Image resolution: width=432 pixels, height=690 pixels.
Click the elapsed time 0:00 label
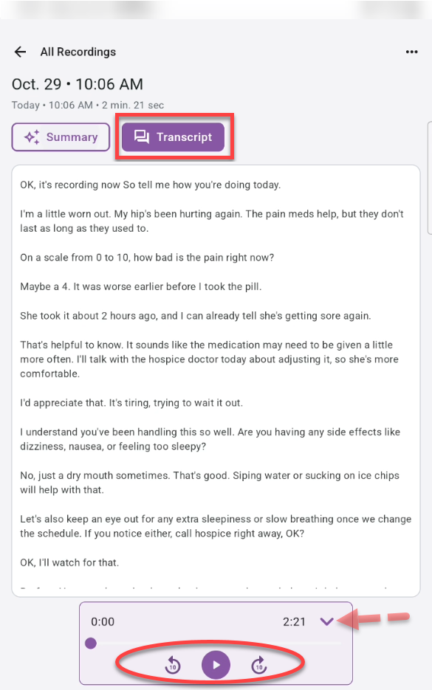[x=103, y=622]
